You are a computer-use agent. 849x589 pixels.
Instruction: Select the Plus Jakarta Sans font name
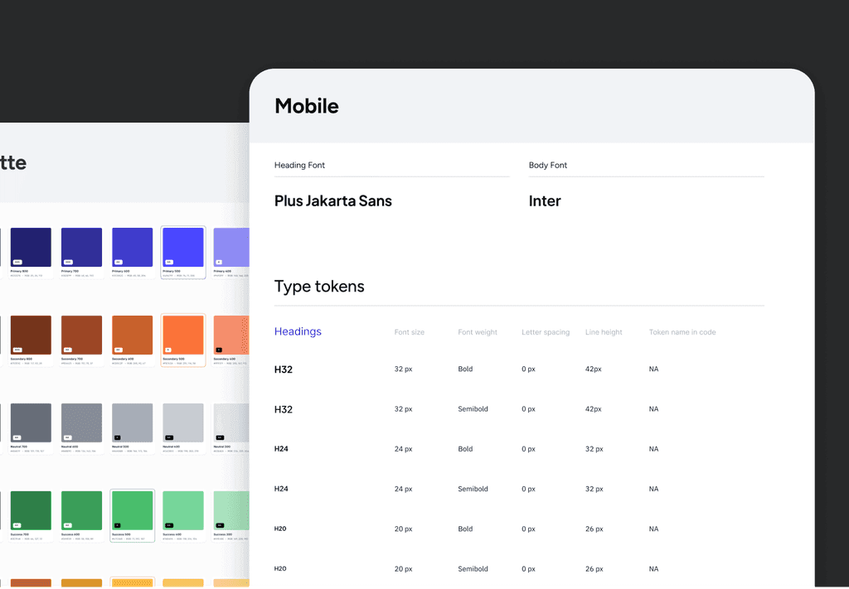click(333, 201)
